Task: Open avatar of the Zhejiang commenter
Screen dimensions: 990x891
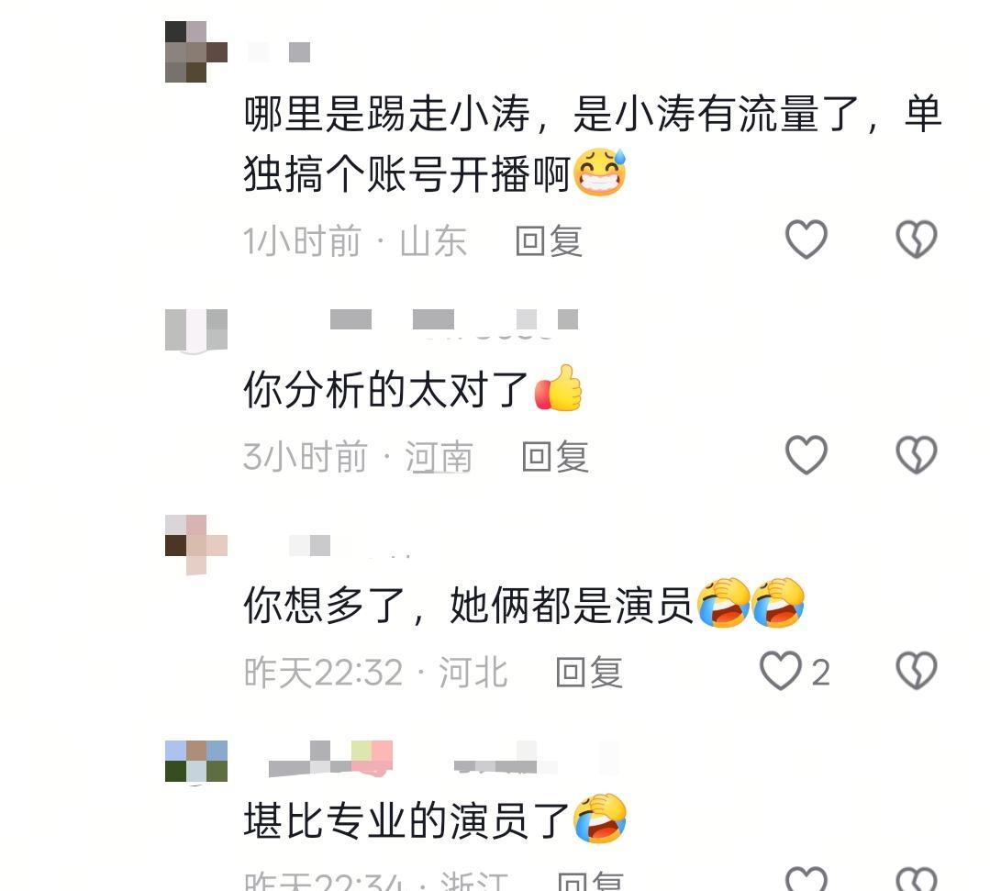Action: [x=195, y=761]
